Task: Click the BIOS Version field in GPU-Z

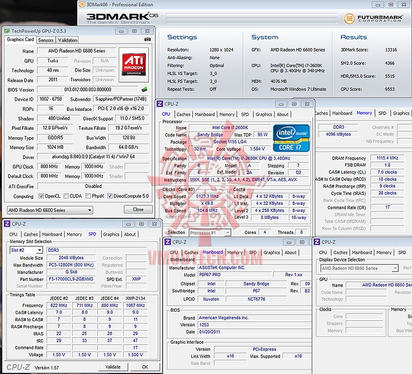Action: click(x=89, y=90)
